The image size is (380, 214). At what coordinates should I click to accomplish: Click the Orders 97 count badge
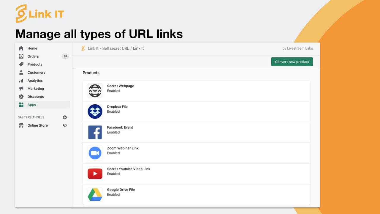pos(65,56)
